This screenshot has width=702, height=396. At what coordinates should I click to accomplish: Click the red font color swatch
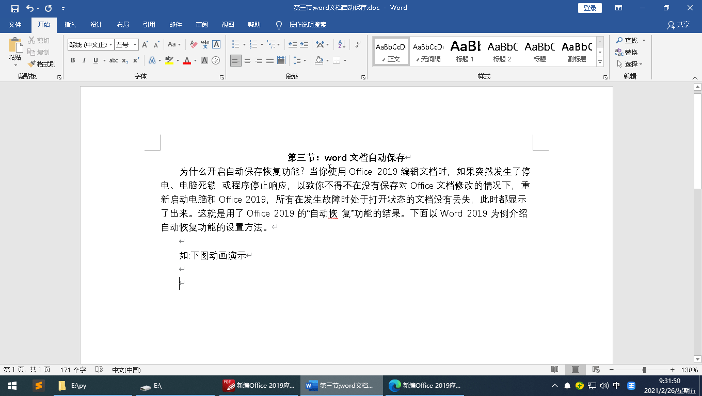186,60
